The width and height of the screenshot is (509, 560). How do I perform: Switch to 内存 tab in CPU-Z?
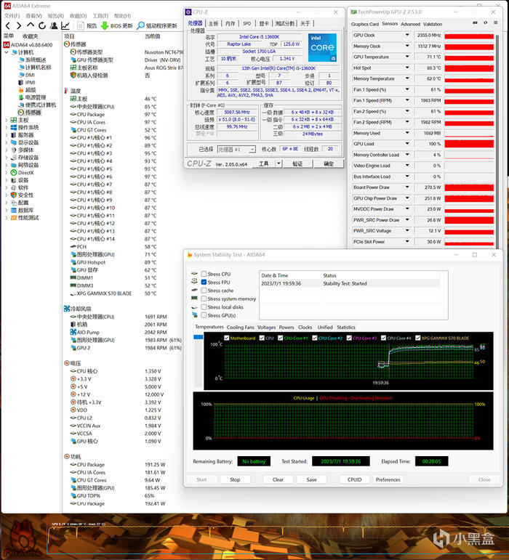coord(231,23)
